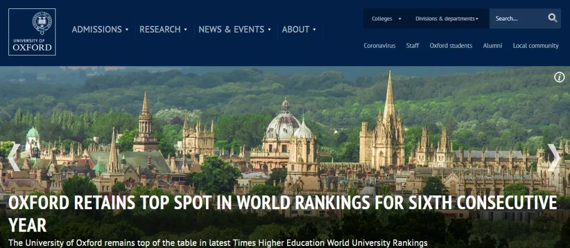The width and height of the screenshot is (570, 248).
Task: Go to previous slide with left arrow
Action: pyautogui.click(x=14, y=157)
